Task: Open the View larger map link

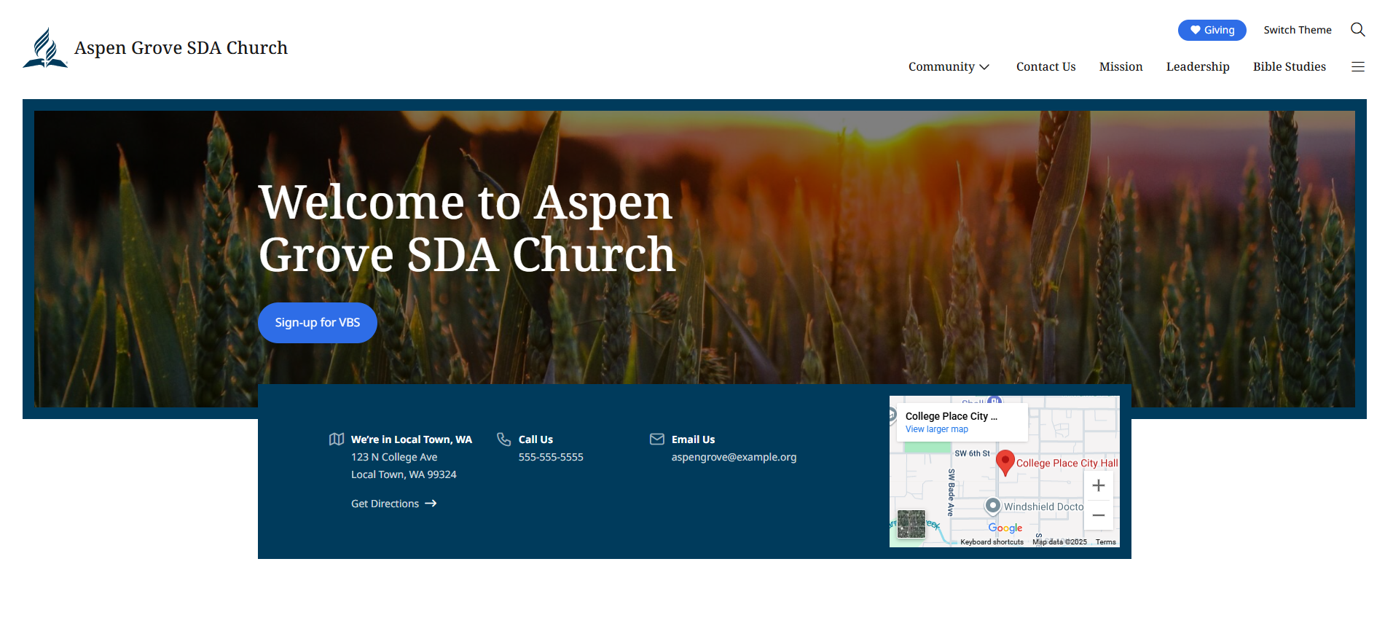Action: point(937,429)
